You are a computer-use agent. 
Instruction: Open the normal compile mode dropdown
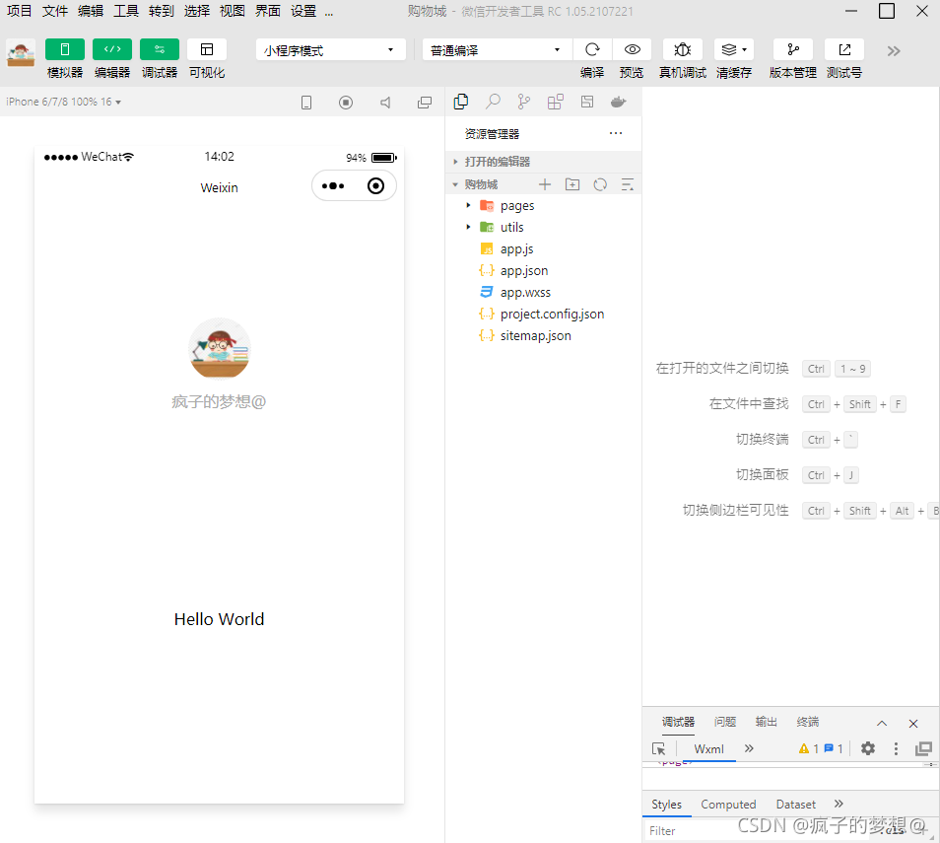(497, 50)
